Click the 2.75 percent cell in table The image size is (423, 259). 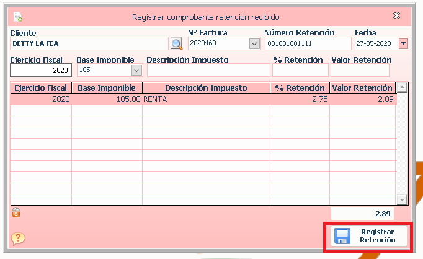[300, 99]
